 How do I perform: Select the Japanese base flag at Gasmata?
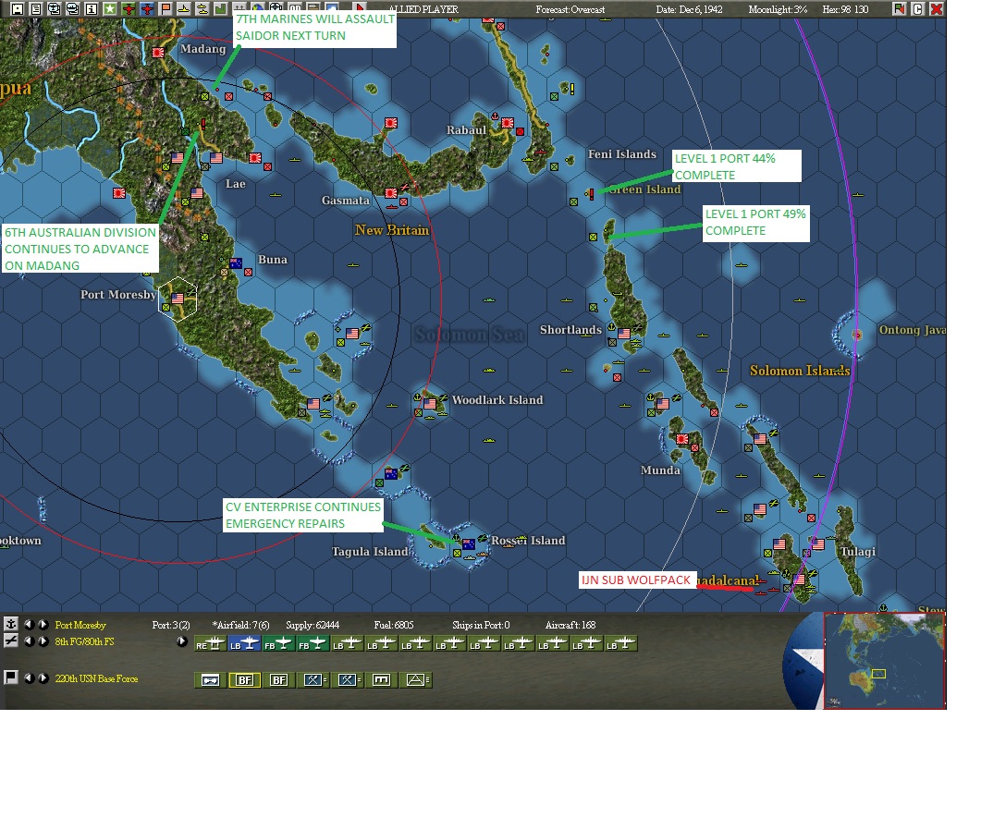click(x=391, y=193)
